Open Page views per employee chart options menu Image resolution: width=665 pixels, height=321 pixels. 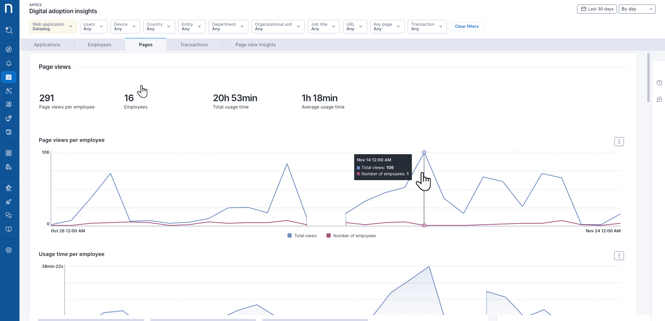[619, 142]
